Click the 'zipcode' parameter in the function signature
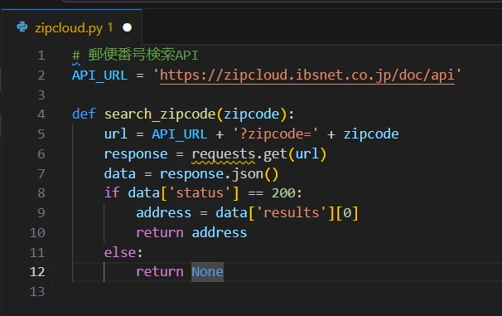502x316 pixels. 251,114
